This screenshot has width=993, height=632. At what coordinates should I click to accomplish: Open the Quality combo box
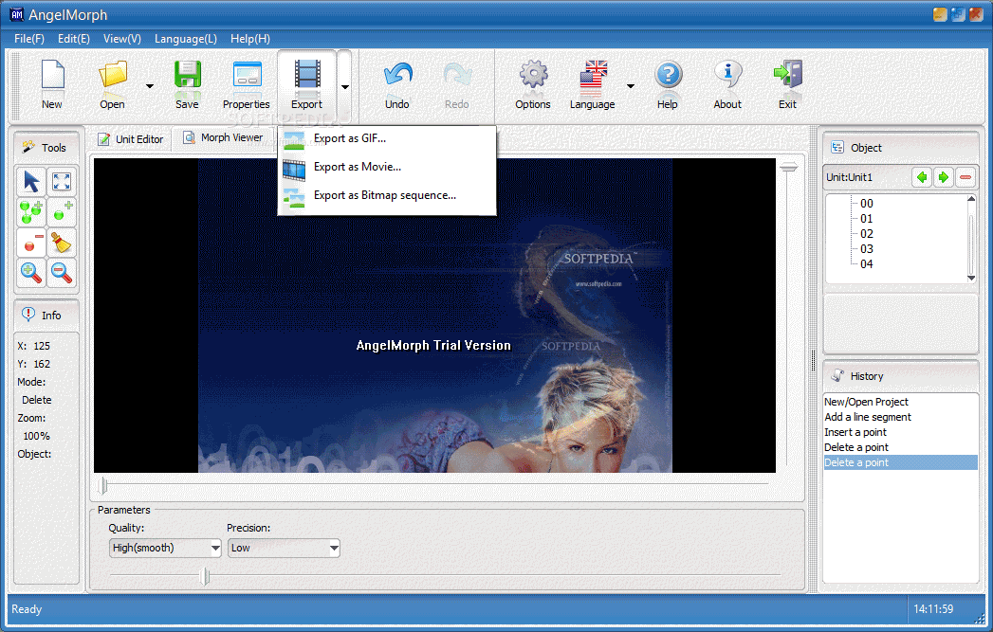(165, 548)
